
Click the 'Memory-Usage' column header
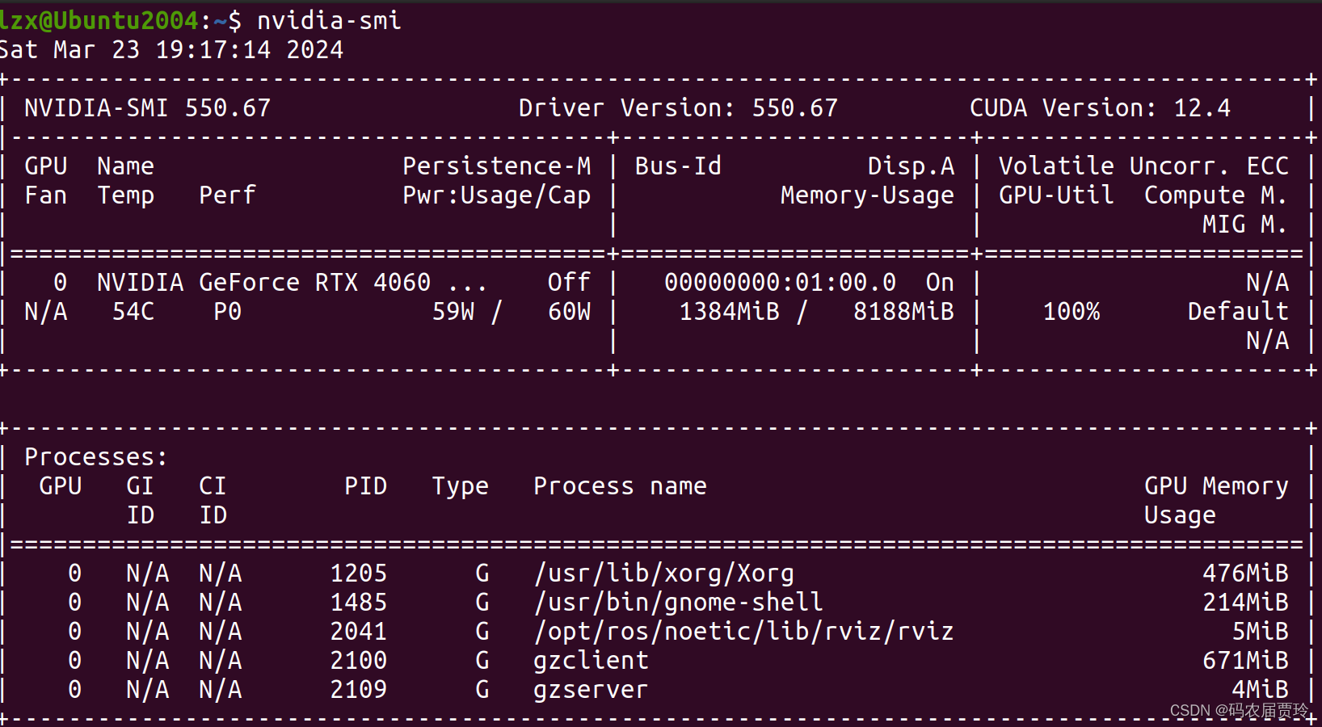click(867, 195)
